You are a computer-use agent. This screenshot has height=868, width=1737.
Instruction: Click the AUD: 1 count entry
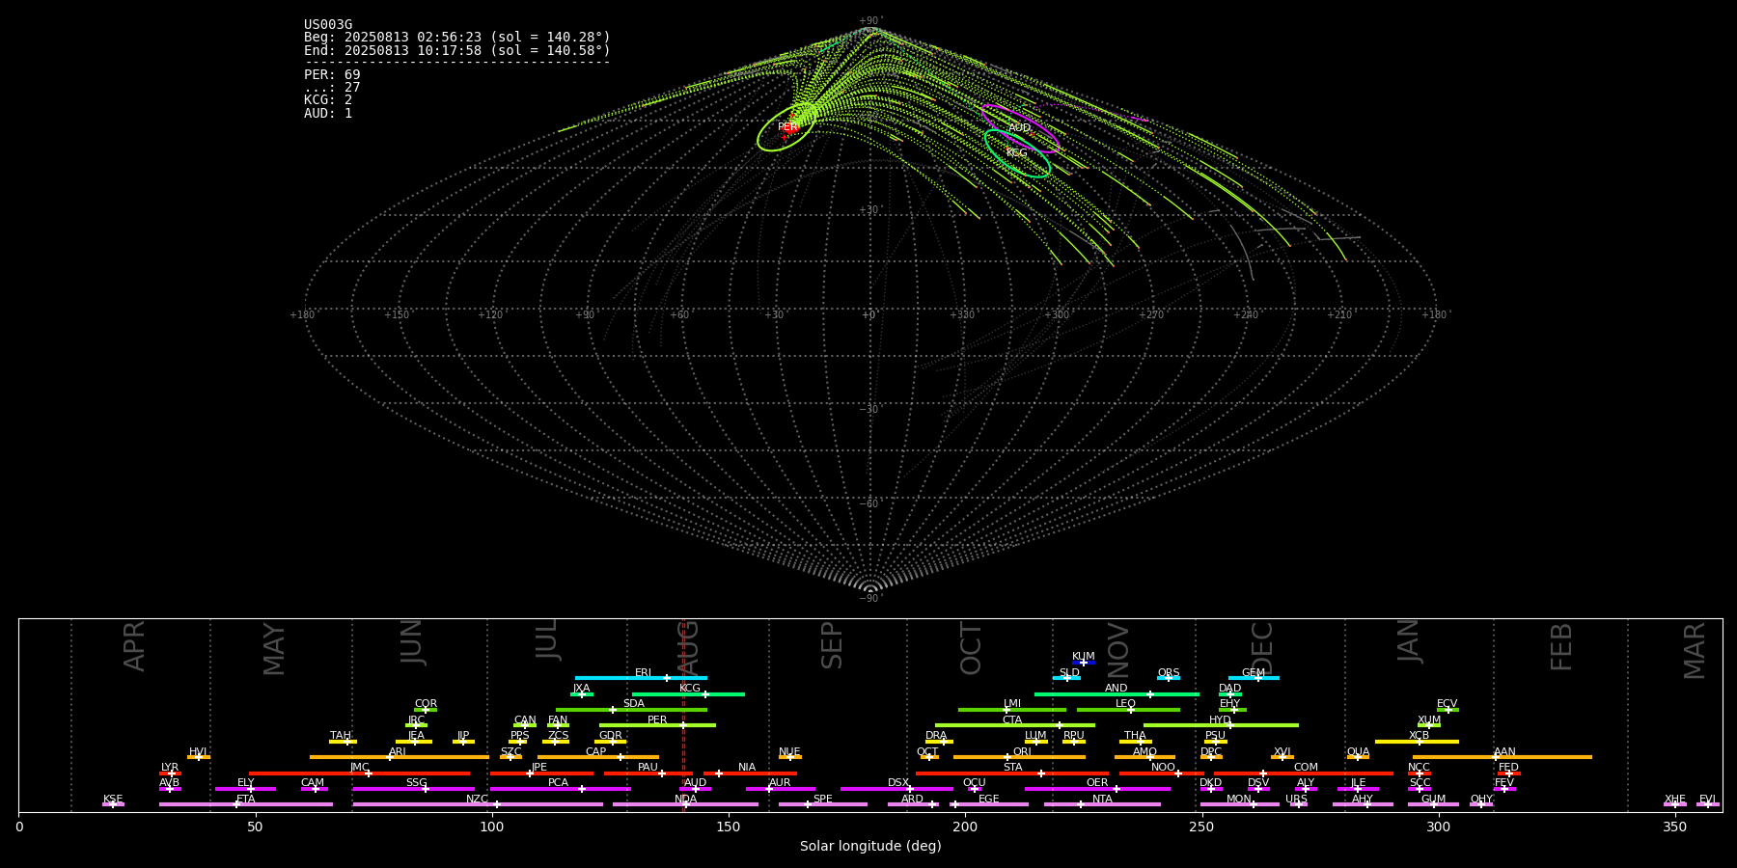point(328,114)
